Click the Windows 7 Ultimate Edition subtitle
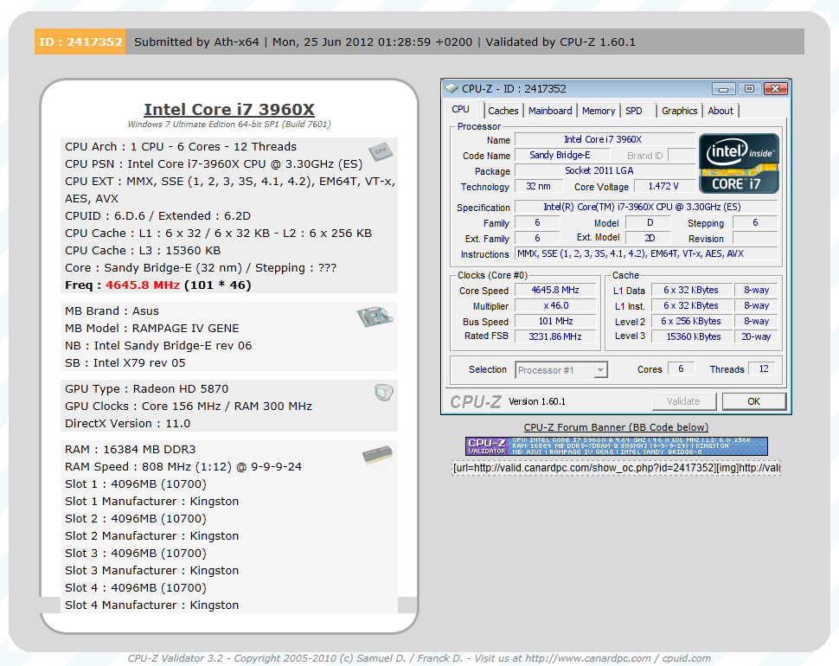 (x=229, y=124)
